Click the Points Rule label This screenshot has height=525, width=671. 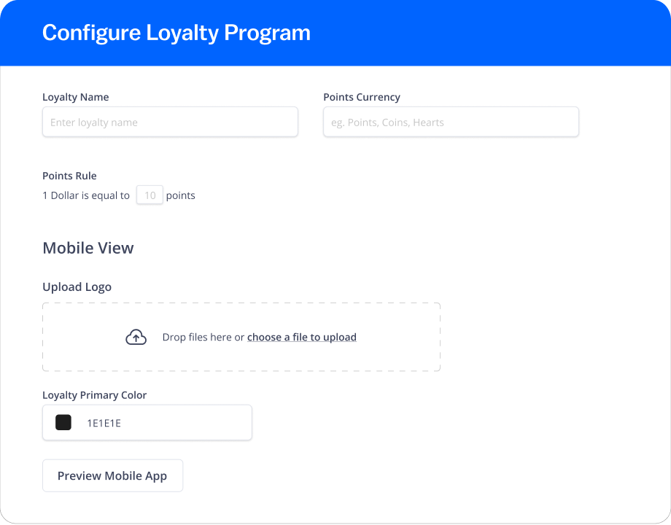[69, 176]
